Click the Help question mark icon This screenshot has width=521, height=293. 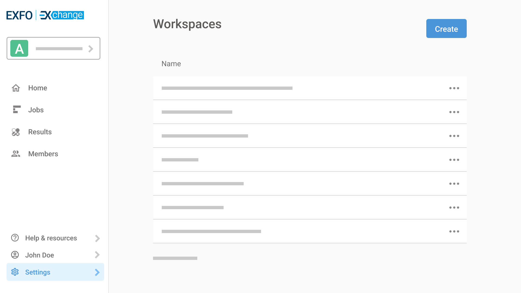pos(15,238)
